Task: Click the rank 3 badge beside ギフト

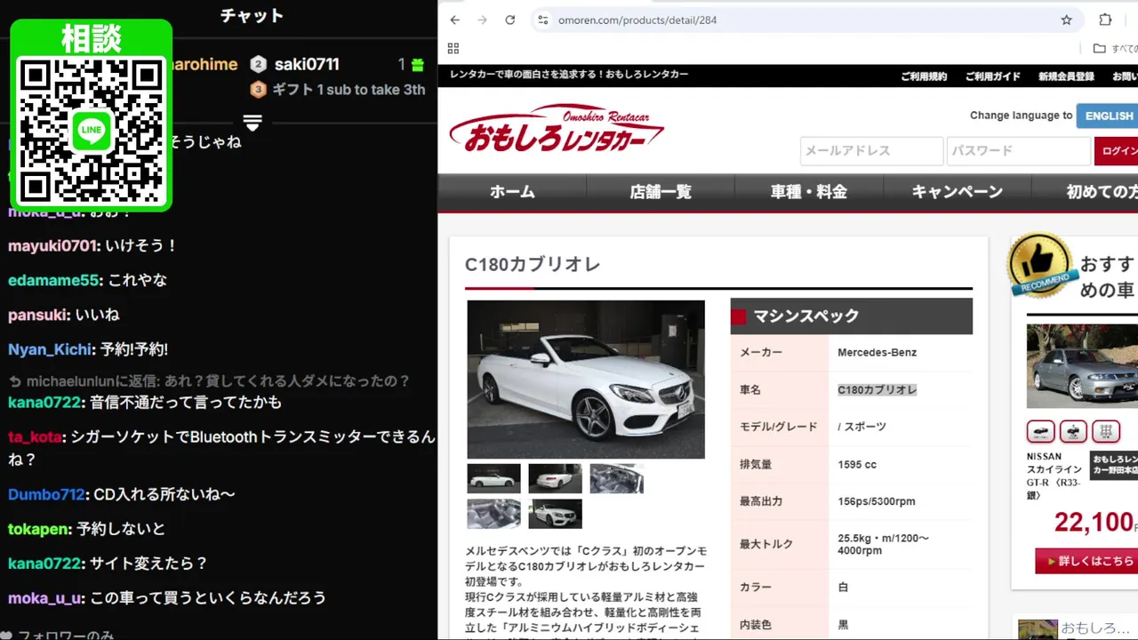Action: click(258, 89)
